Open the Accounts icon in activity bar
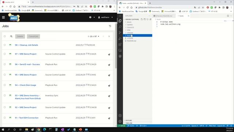This screenshot has height=132, width=234. point(120,115)
